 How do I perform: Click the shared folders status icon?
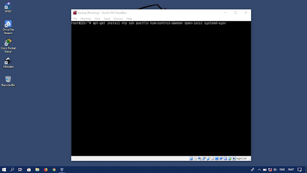point(213,159)
